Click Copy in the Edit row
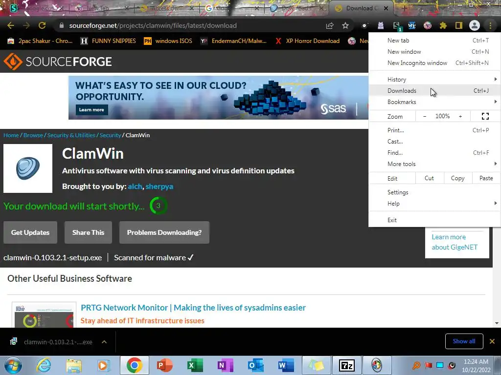Screen dimensions: 501x375 pyautogui.click(x=458, y=178)
